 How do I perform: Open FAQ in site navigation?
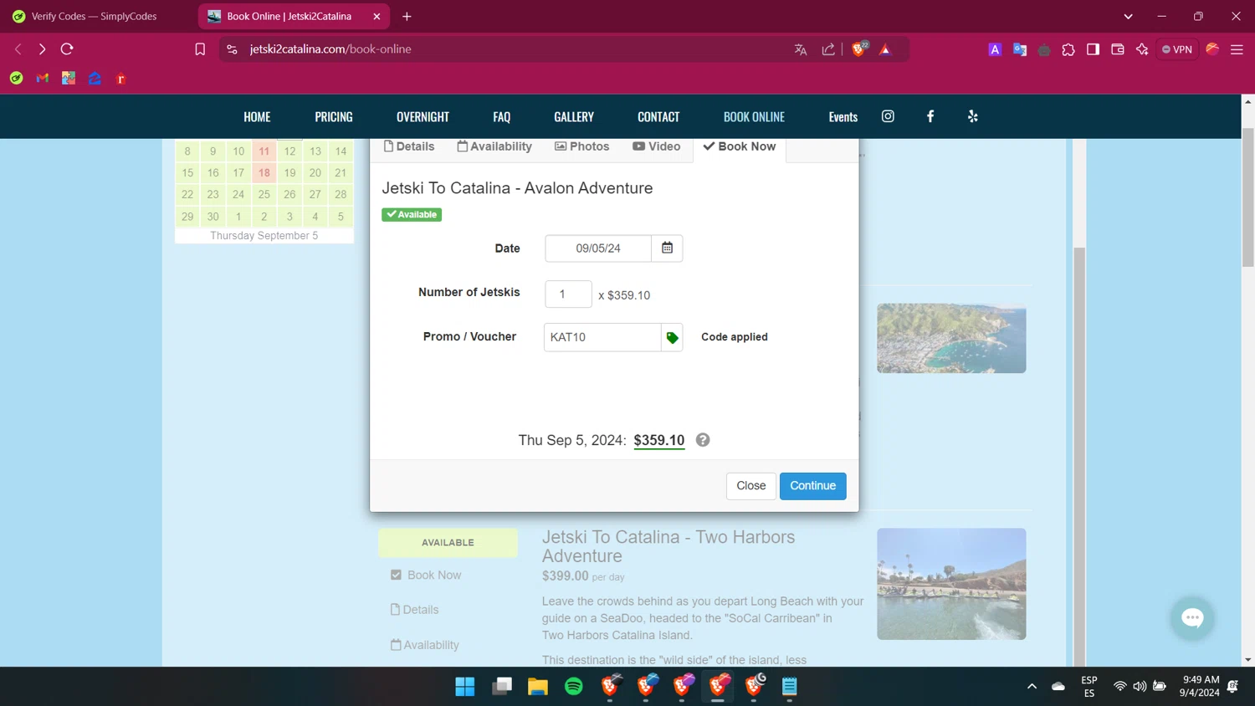point(502,117)
